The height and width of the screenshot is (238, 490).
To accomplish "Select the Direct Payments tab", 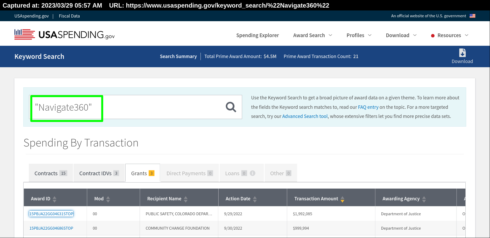I will 190,173.
